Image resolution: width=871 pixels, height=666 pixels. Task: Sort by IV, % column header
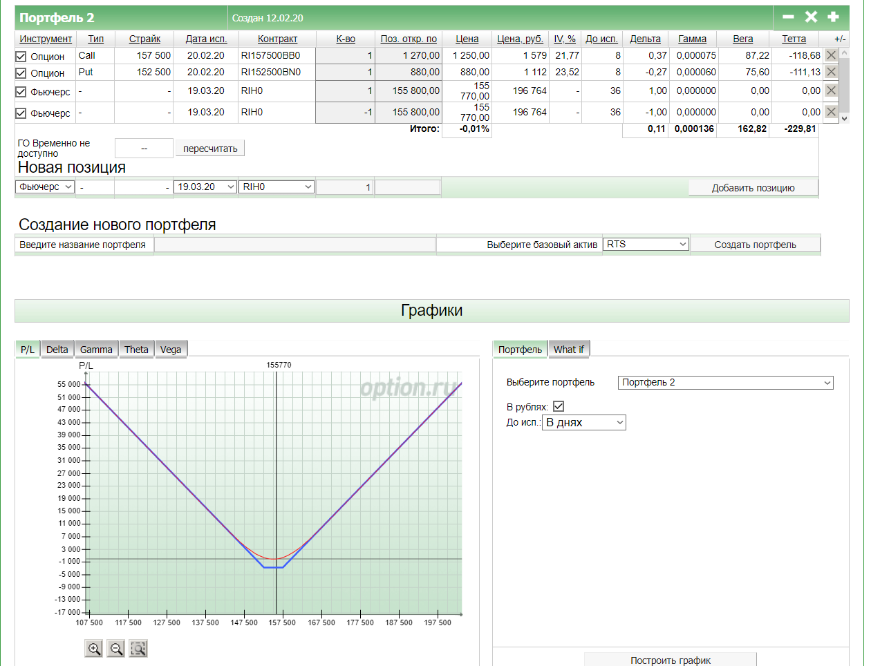click(565, 39)
